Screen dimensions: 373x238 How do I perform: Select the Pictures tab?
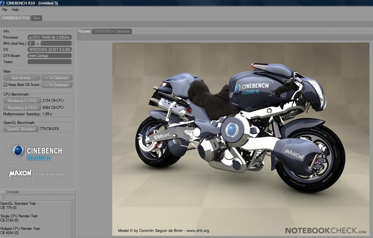coord(84,31)
